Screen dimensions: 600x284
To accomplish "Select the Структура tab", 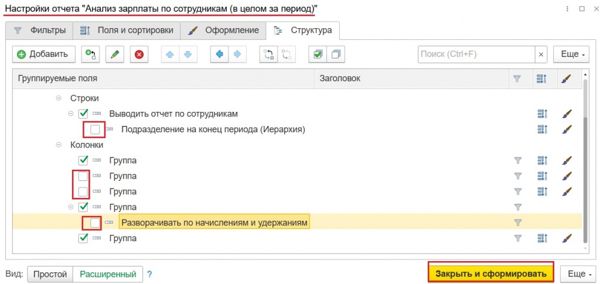I will tap(303, 30).
